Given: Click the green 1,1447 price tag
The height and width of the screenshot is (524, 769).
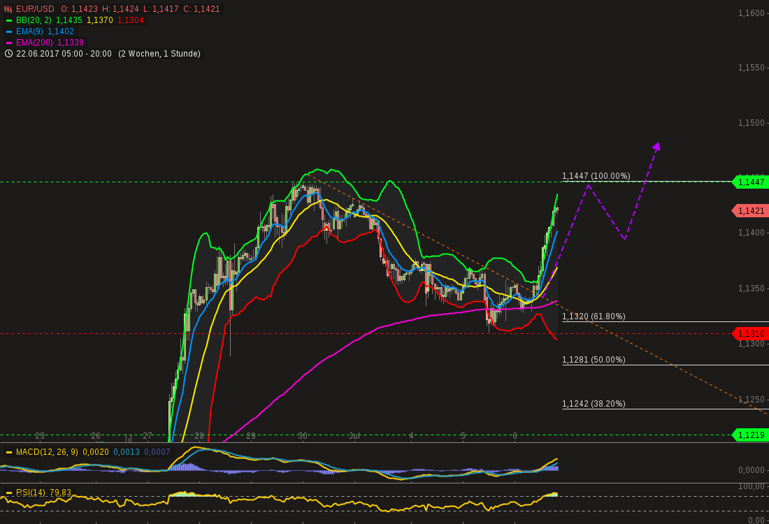Looking at the screenshot, I should pos(750,182).
